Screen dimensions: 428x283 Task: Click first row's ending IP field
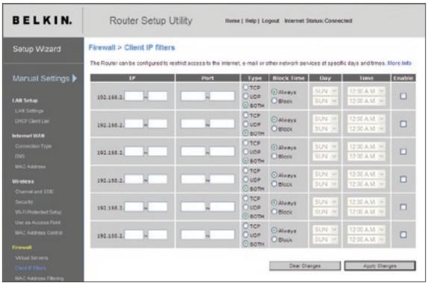(158, 96)
